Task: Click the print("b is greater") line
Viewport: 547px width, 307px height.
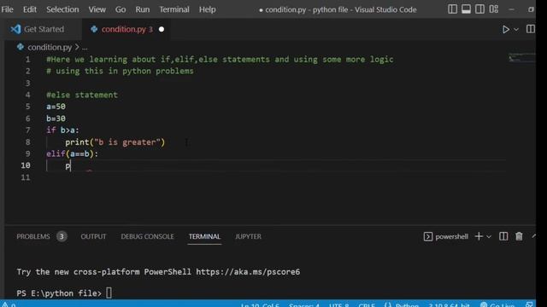Action: click(115, 142)
